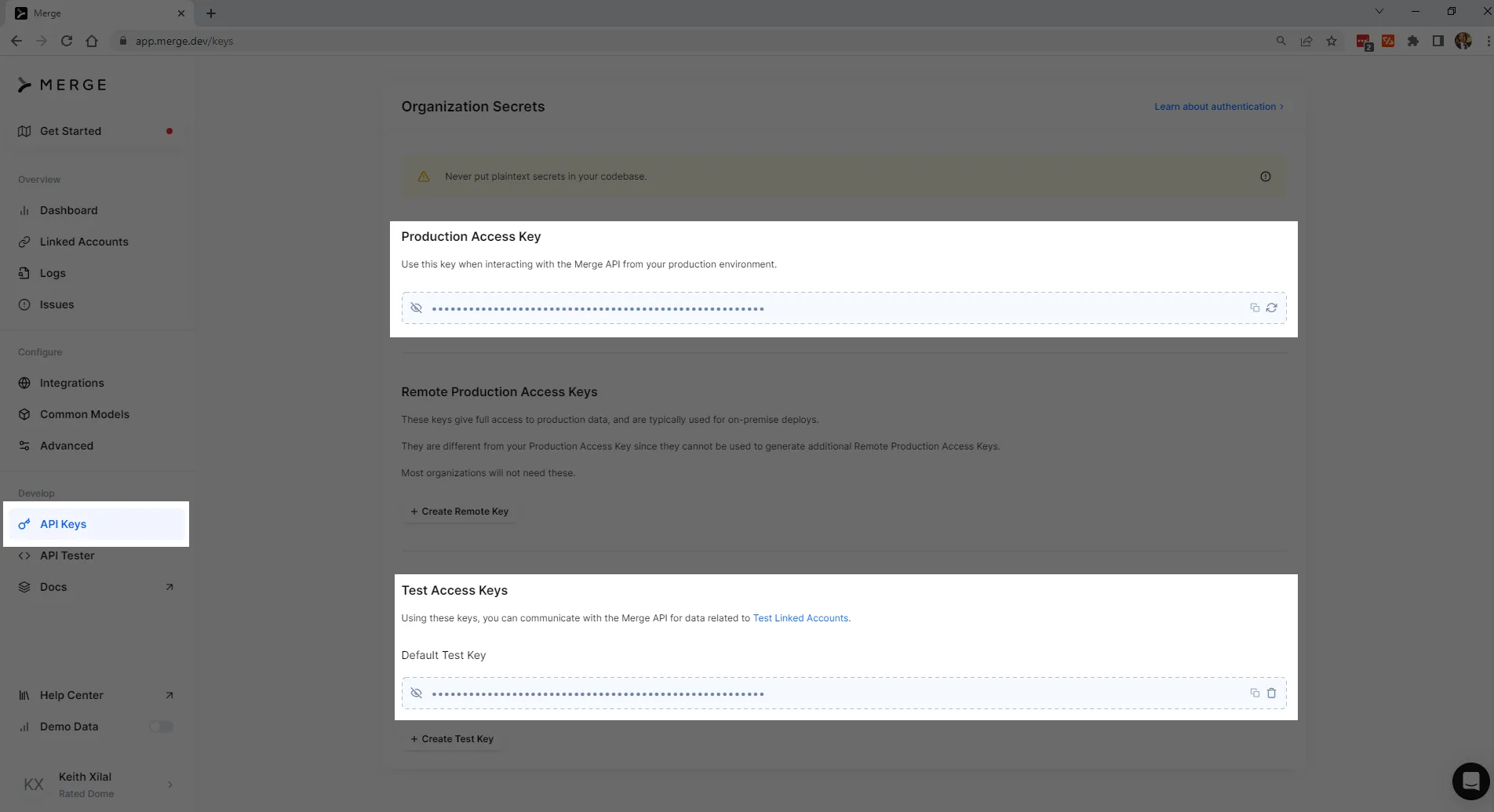Viewport: 1494px width, 812px height.
Task: Click the browser back arrow
Action: point(16,41)
